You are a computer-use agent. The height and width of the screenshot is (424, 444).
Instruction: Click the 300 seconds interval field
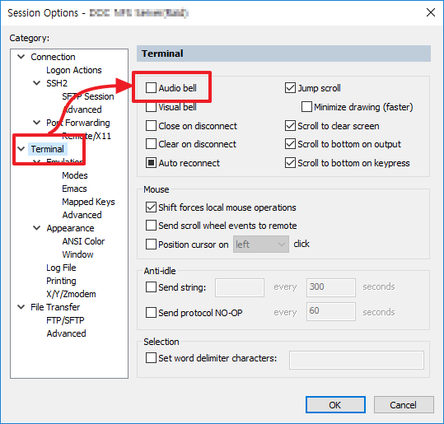[331, 287]
